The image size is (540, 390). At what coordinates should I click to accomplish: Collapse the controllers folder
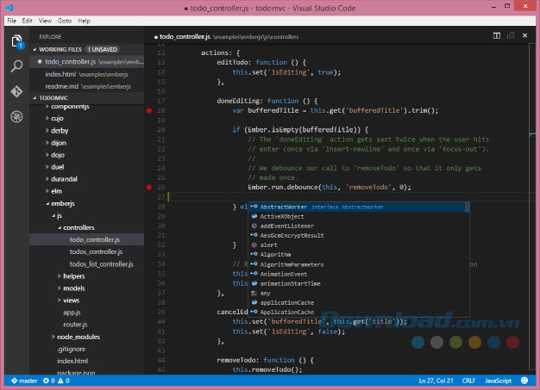78,227
